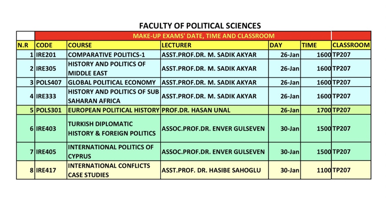The width and height of the screenshot is (387, 206).
Task: Select the POLS407 code cell
Action: pos(51,82)
